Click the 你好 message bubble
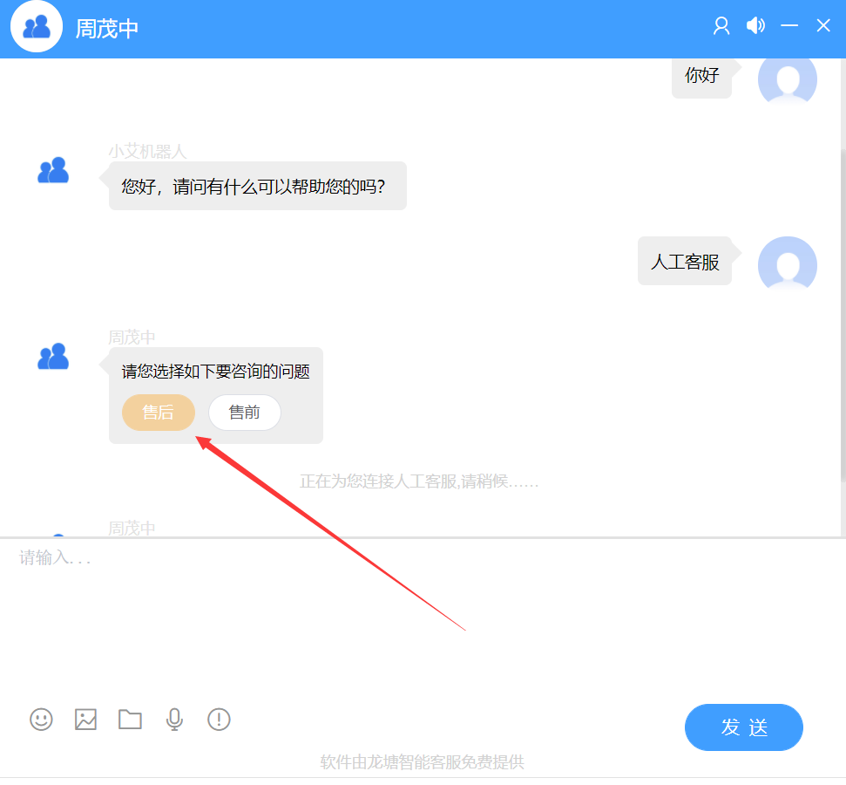The image size is (846, 785). (x=701, y=77)
